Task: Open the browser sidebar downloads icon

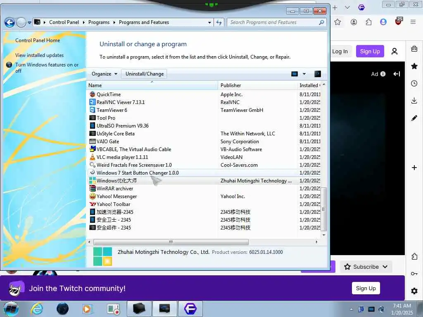Action: click(414, 101)
